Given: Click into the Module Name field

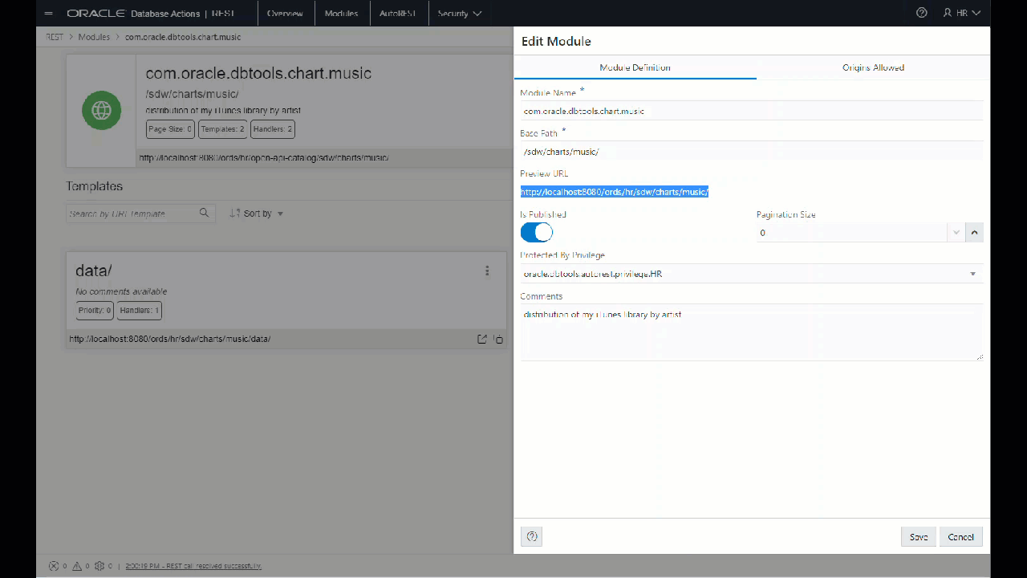Looking at the screenshot, I should (752, 111).
